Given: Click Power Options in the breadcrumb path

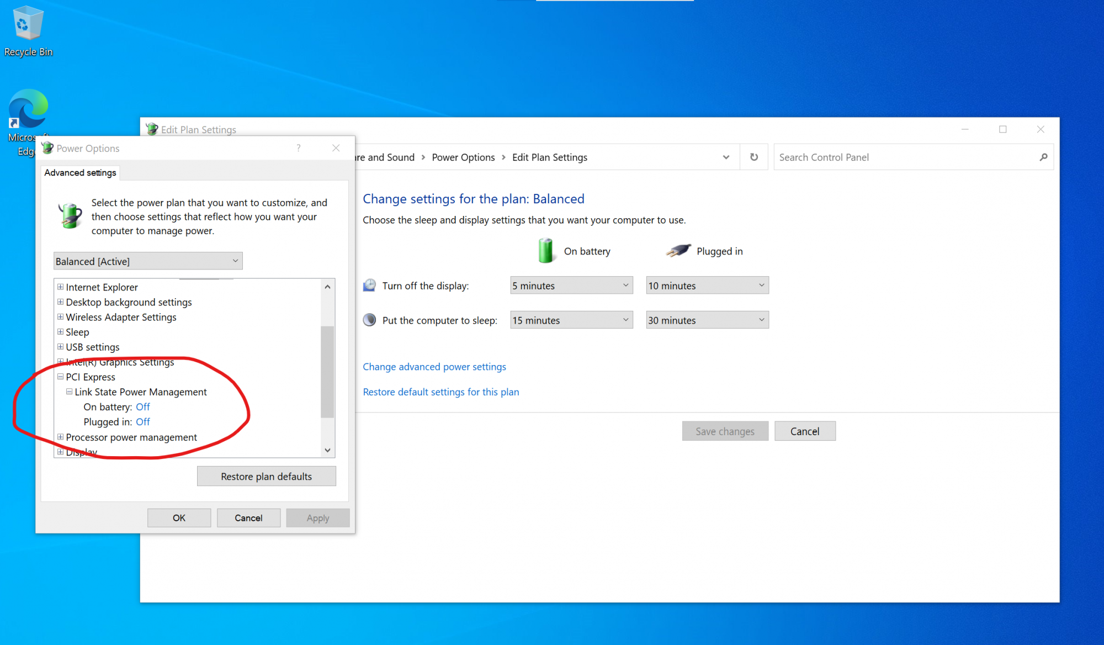Looking at the screenshot, I should click(x=463, y=157).
